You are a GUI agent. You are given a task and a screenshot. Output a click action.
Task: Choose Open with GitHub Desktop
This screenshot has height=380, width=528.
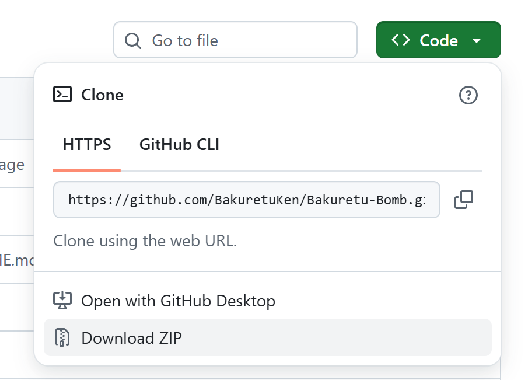tap(268, 301)
